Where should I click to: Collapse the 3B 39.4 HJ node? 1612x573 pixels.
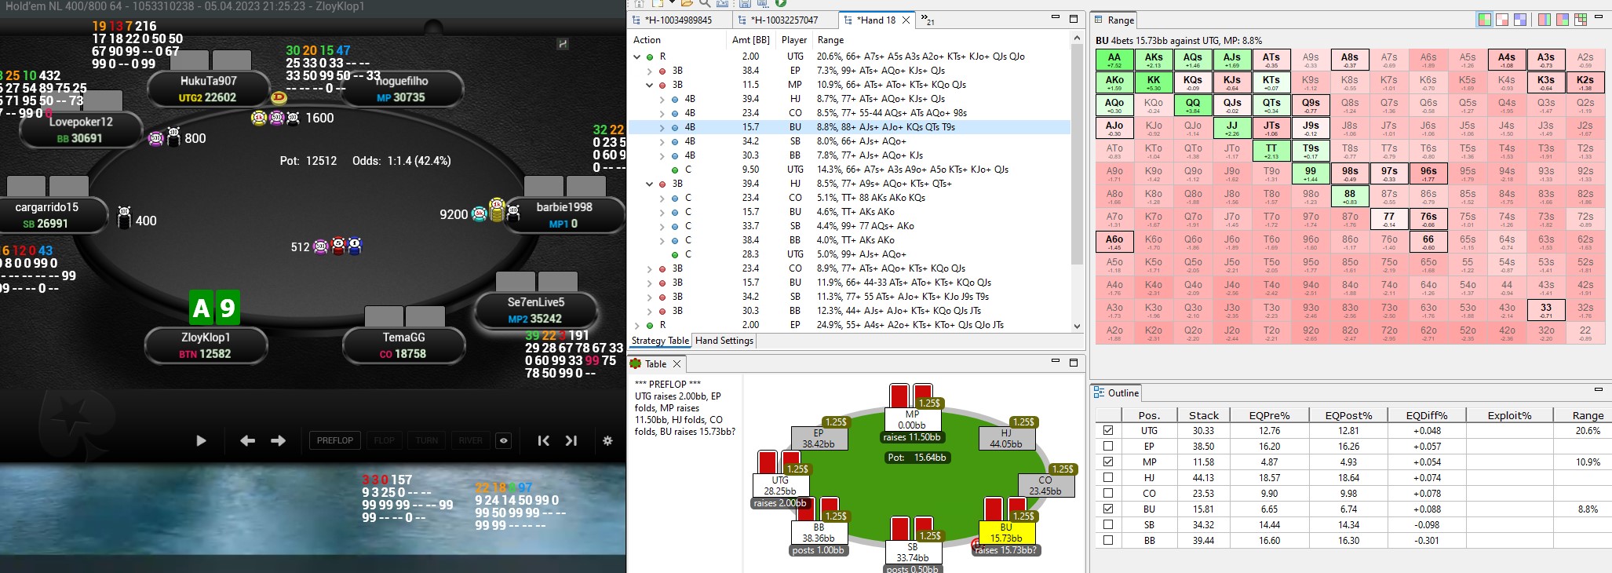coord(650,184)
